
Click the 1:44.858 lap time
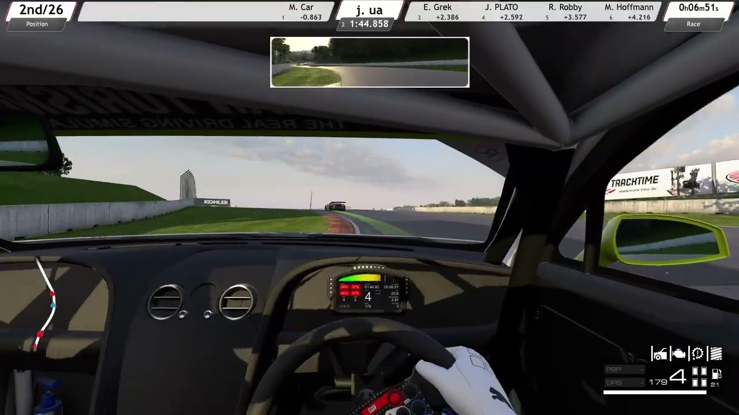point(369,24)
